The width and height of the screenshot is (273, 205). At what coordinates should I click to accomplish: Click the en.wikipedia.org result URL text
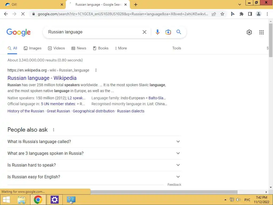tap(48, 70)
